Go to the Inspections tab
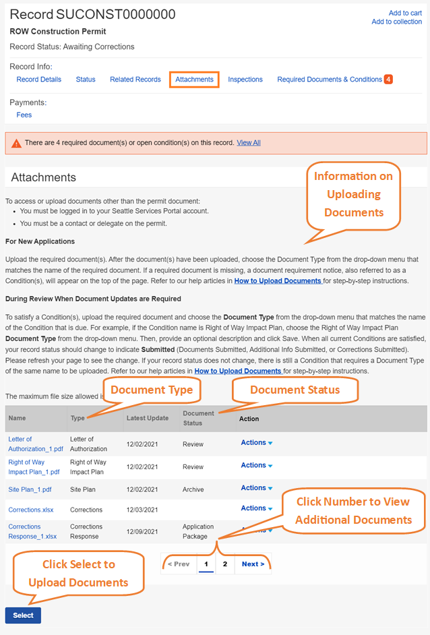430x635 pixels. coord(245,80)
